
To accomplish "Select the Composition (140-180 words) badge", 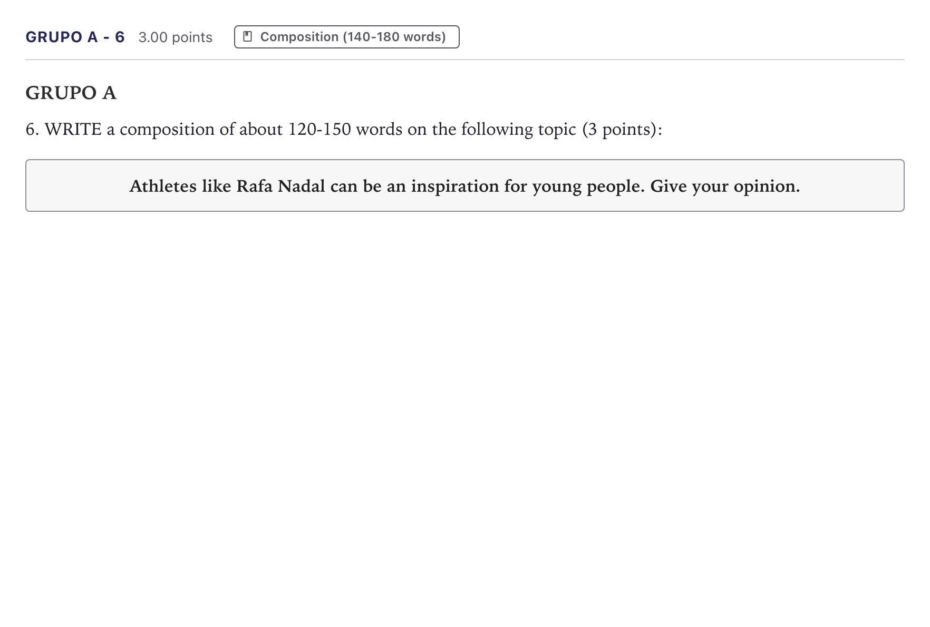I will [x=346, y=37].
